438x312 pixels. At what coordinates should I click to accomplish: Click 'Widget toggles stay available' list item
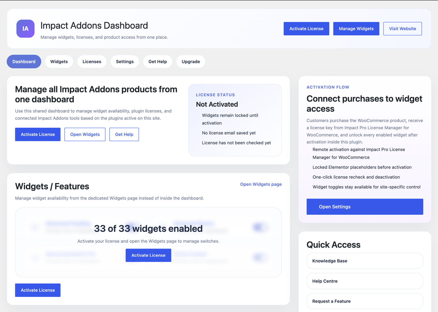(x=366, y=187)
